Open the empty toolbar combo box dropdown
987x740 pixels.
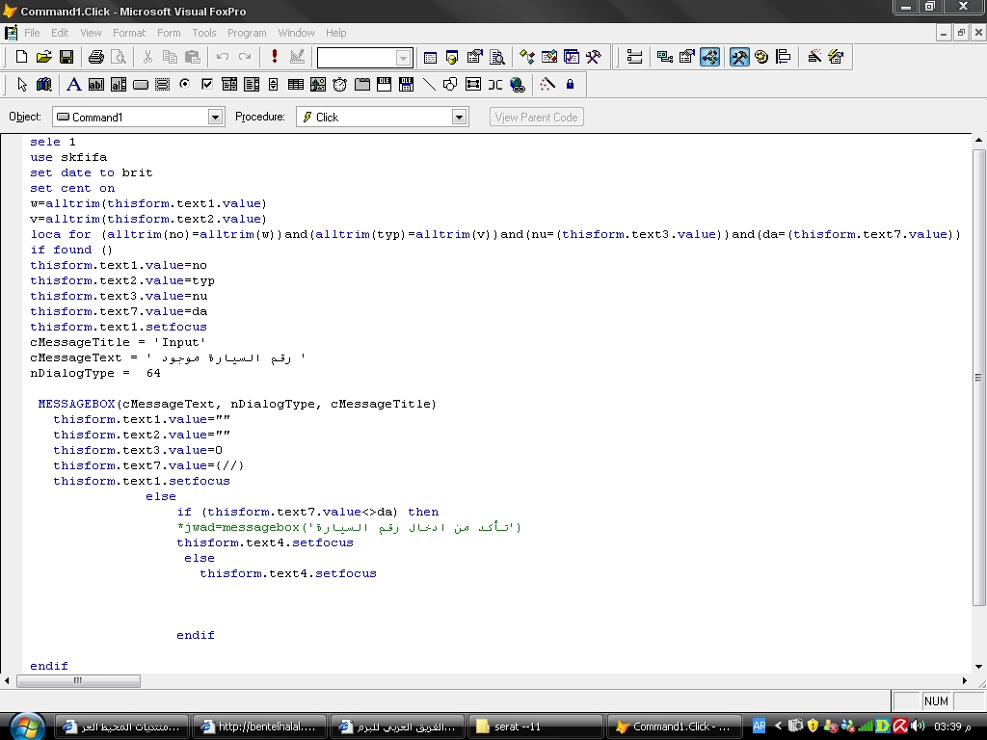pos(404,58)
